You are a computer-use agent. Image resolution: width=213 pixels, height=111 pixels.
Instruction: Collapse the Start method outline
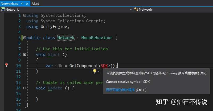[x=25, y=55]
